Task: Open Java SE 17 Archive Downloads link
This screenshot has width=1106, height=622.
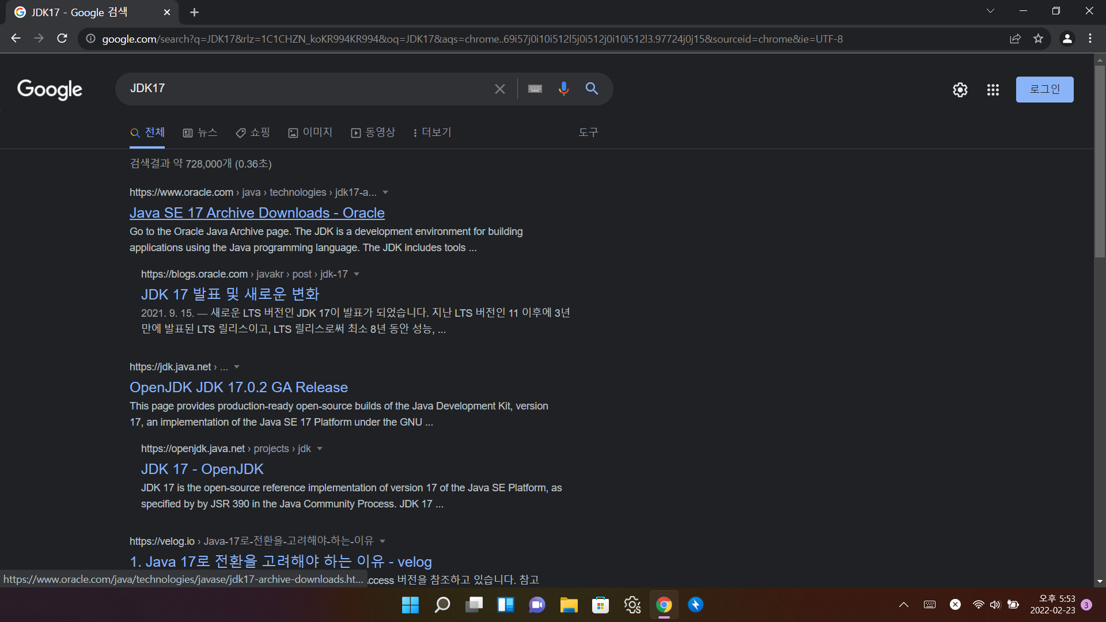Action: point(257,213)
